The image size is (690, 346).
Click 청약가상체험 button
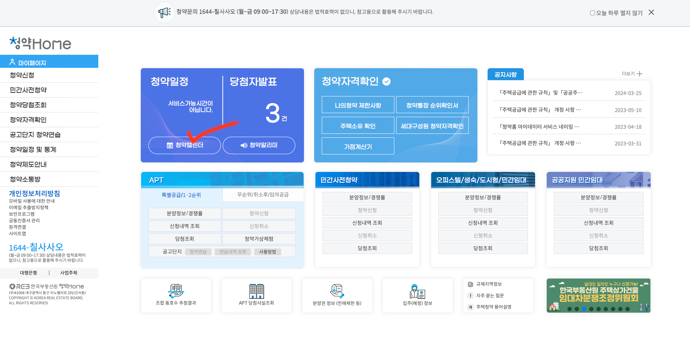coord(259,239)
